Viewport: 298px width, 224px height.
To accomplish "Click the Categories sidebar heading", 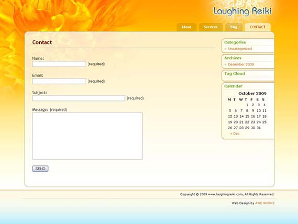I will (x=235, y=42).
